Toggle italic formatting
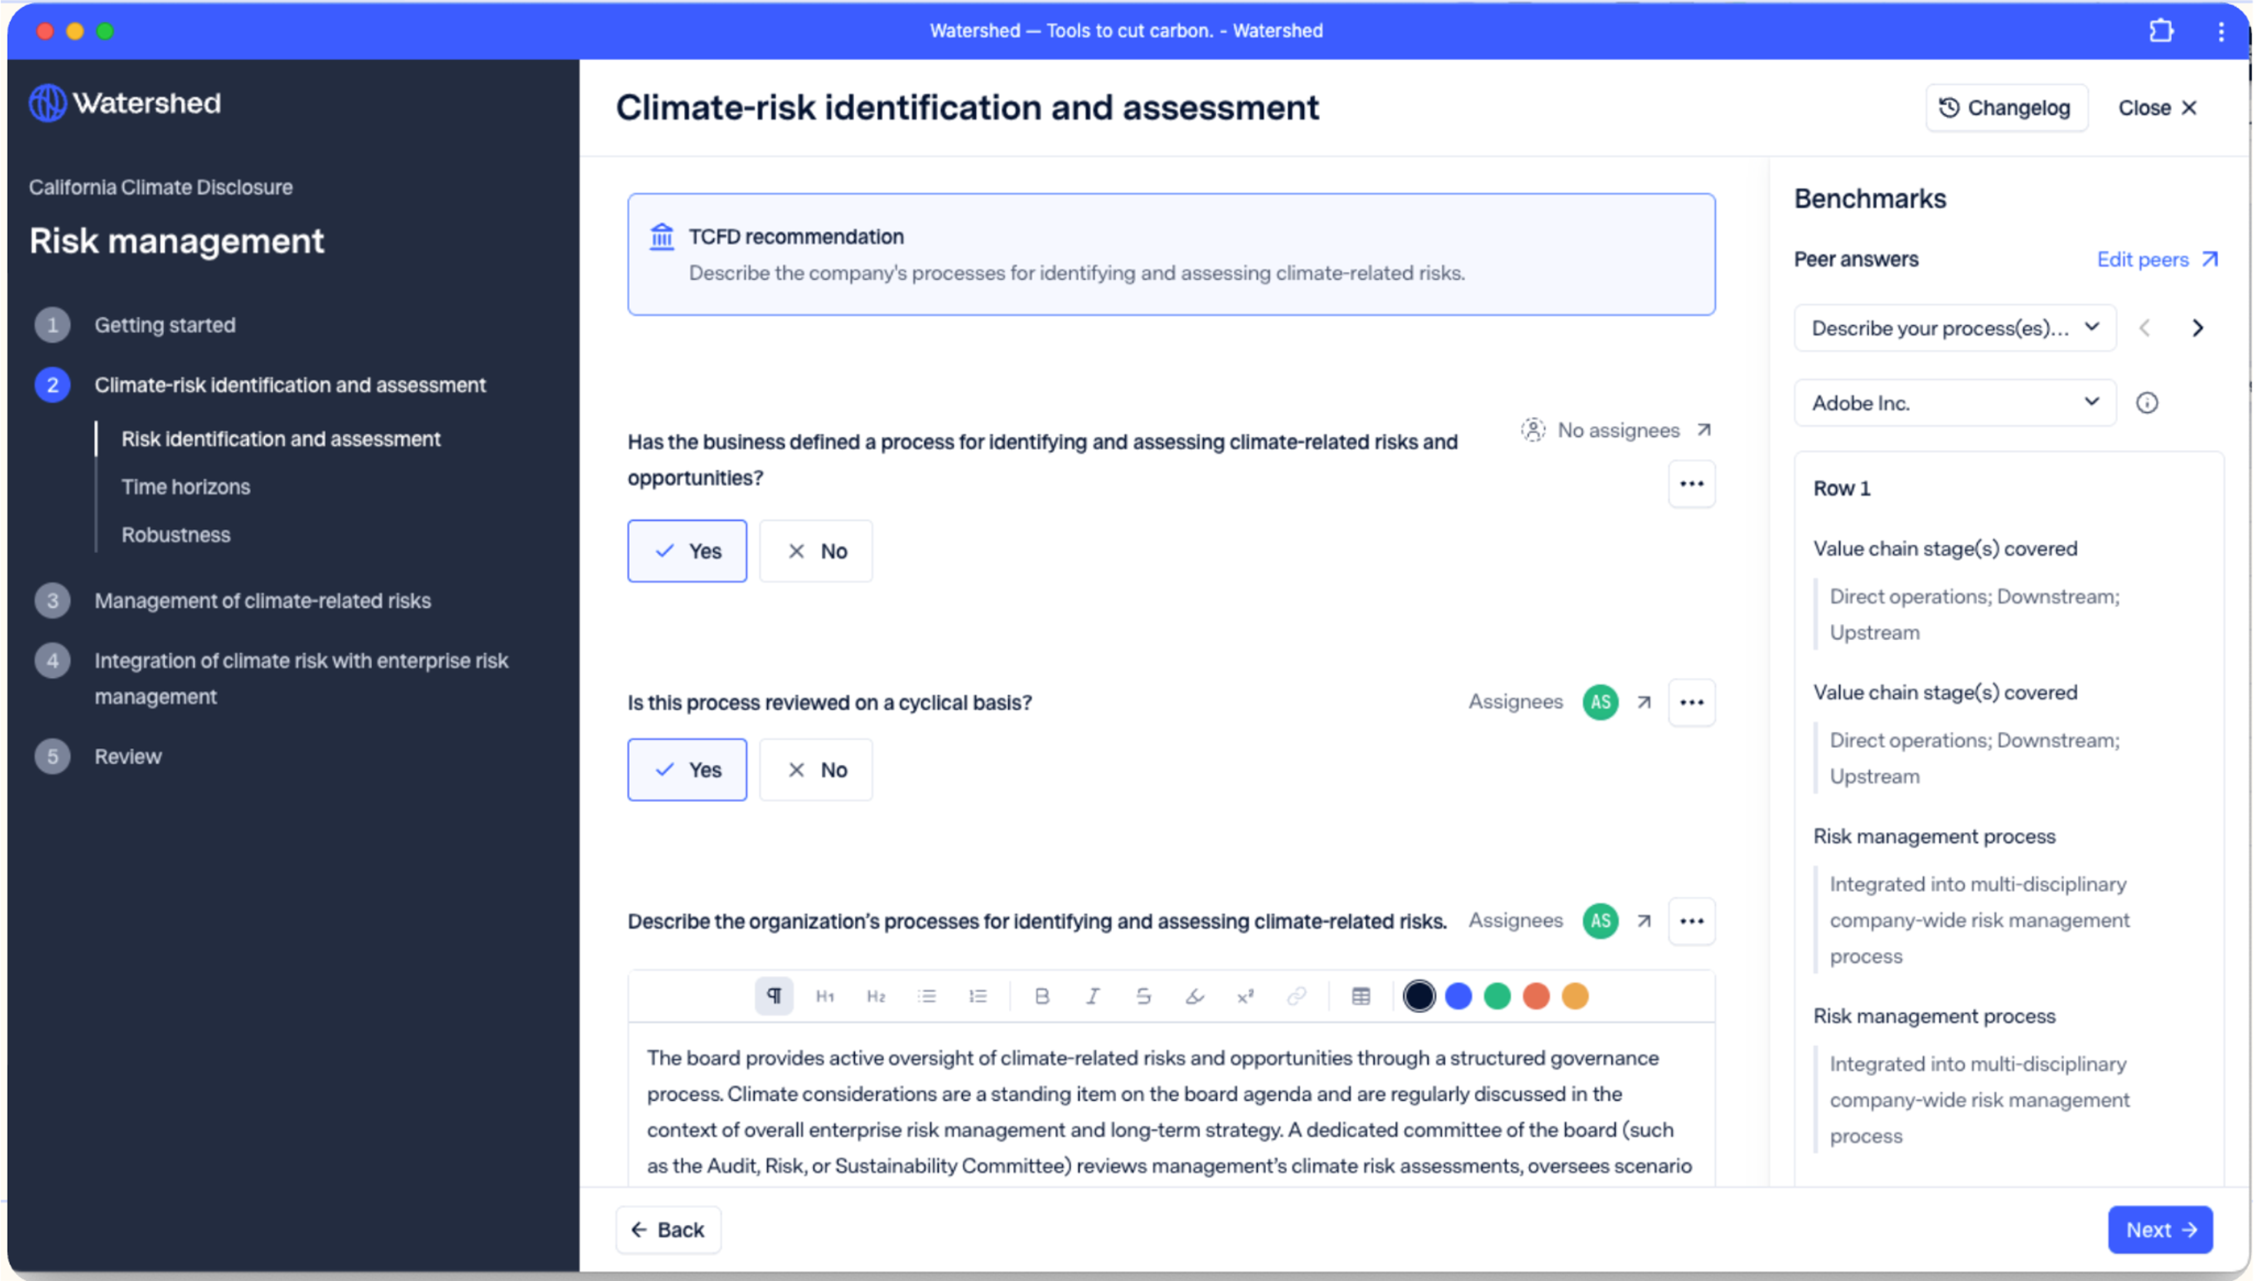Viewport: 2254px width, 1281px height. 1093,996
